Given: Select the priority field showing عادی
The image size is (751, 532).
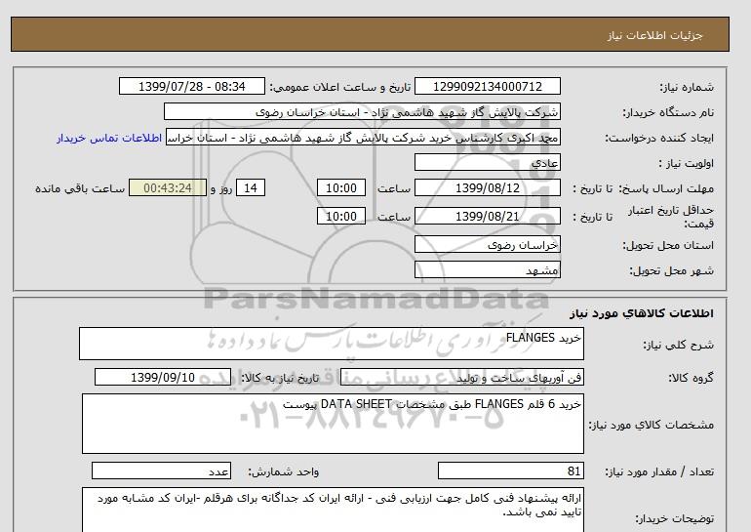Looking at the screenshot, I should point(487,162).
